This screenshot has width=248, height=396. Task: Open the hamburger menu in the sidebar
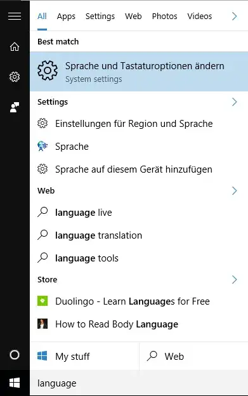click(15, 16)
